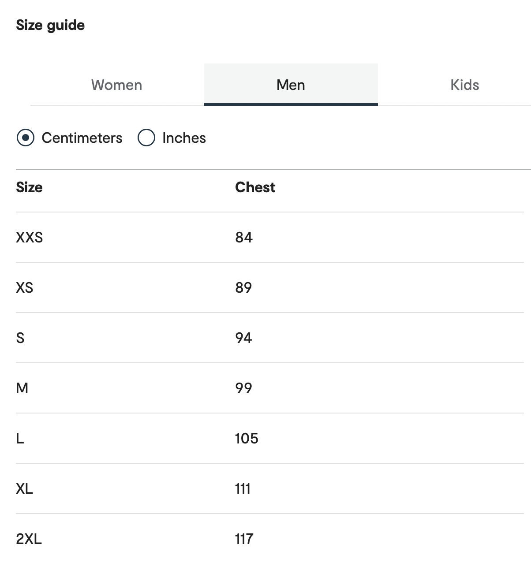Click chest value 117
This screenshot has width=531, height=566.
pos(244,539)
